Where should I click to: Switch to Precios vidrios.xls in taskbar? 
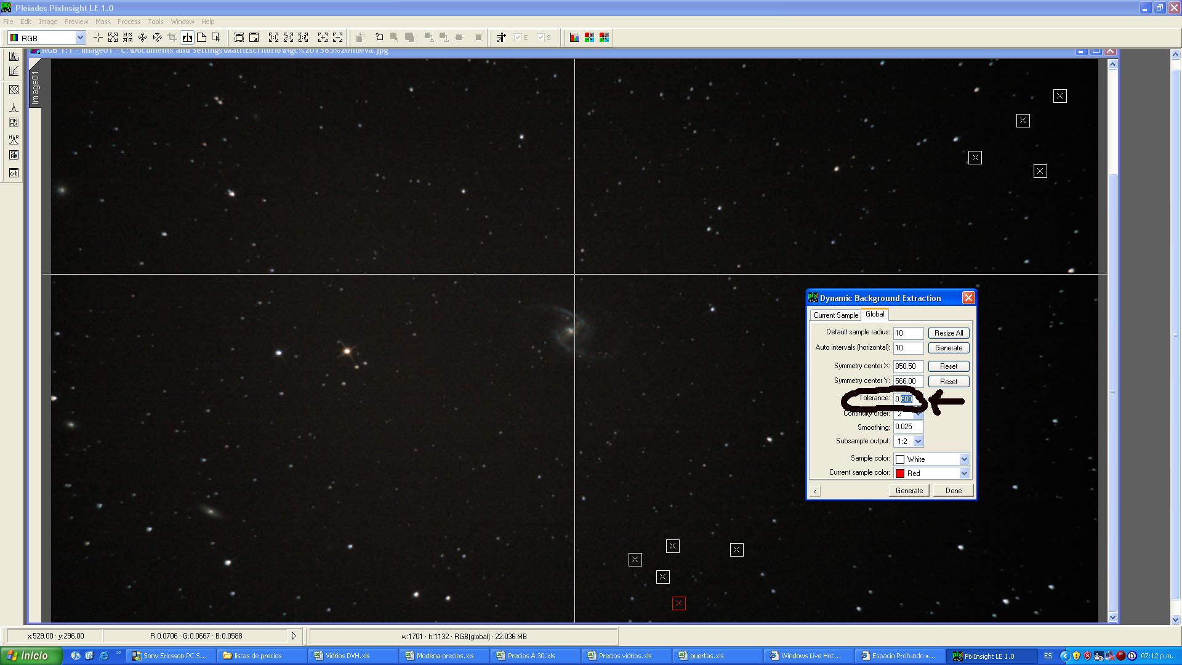[x=625, y=656]
